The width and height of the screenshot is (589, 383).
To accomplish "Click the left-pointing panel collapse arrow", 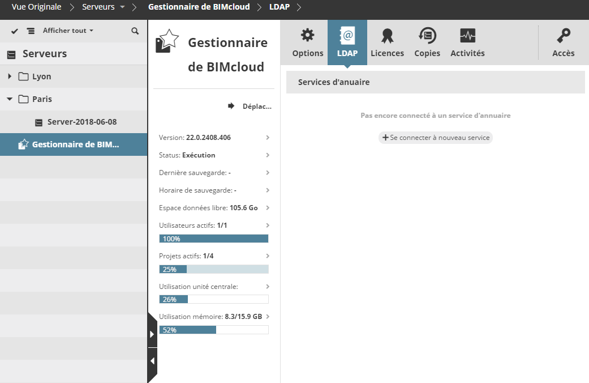I will pyautogui.click(x=152, y=361).
